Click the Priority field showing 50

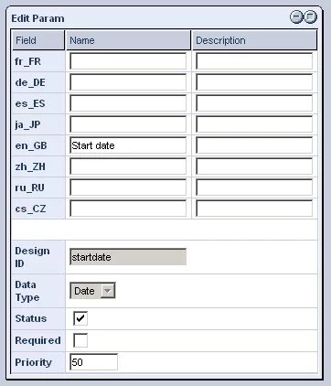tap(93, 362)
